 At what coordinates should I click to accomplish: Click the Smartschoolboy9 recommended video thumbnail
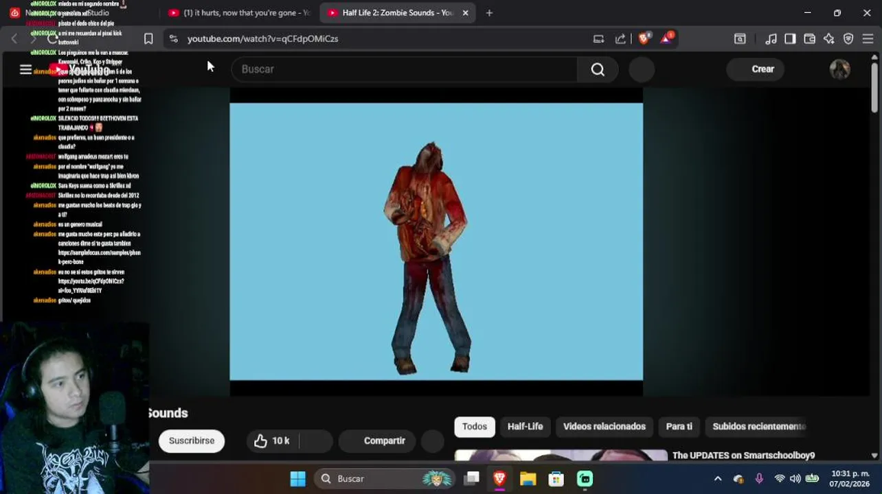[x=561, y=455]
